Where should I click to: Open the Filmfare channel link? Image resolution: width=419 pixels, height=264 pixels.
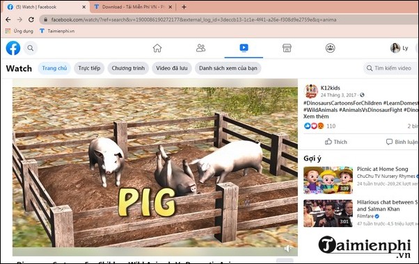(365, 216)
